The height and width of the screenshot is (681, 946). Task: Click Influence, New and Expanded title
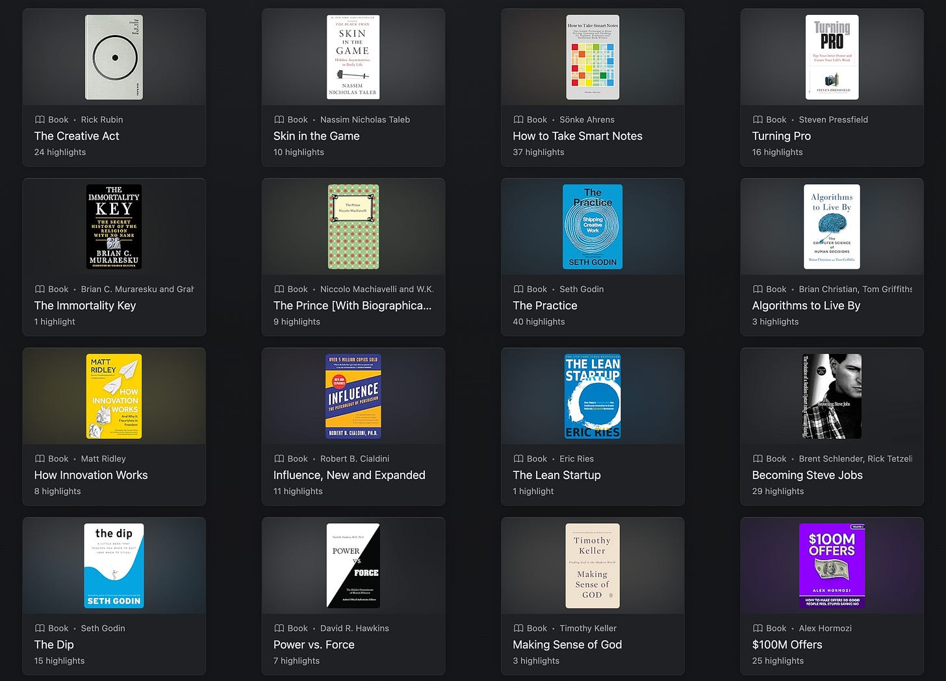point(350,475)
